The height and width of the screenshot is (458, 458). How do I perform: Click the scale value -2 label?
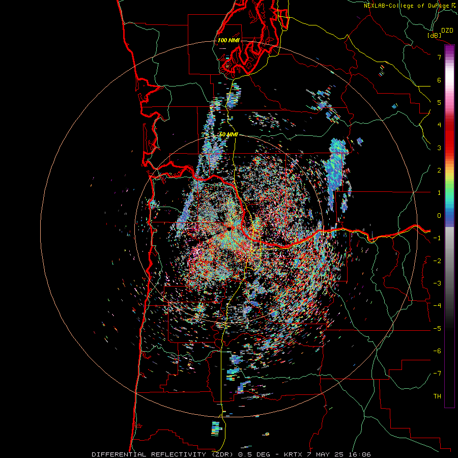pyautogui.click(x=437, y=261)
